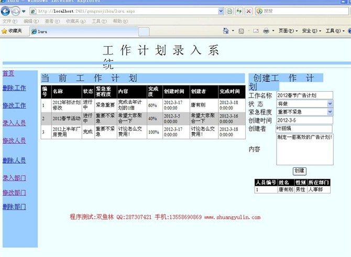Click the compatibility view icon beside address bar

click(x=230, y=11)
